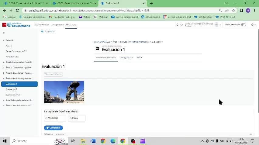Screen dimensions: 259x145
Task: Click the bear statue image thumbnail
Action: click(64, 92)
